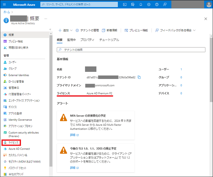Focus the top resource search box
The width and height of the screenshot is (213, 177).
[79, 4]
